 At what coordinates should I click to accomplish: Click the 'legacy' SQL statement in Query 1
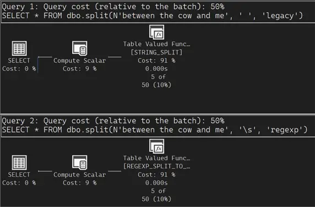(x=153, y=16)
